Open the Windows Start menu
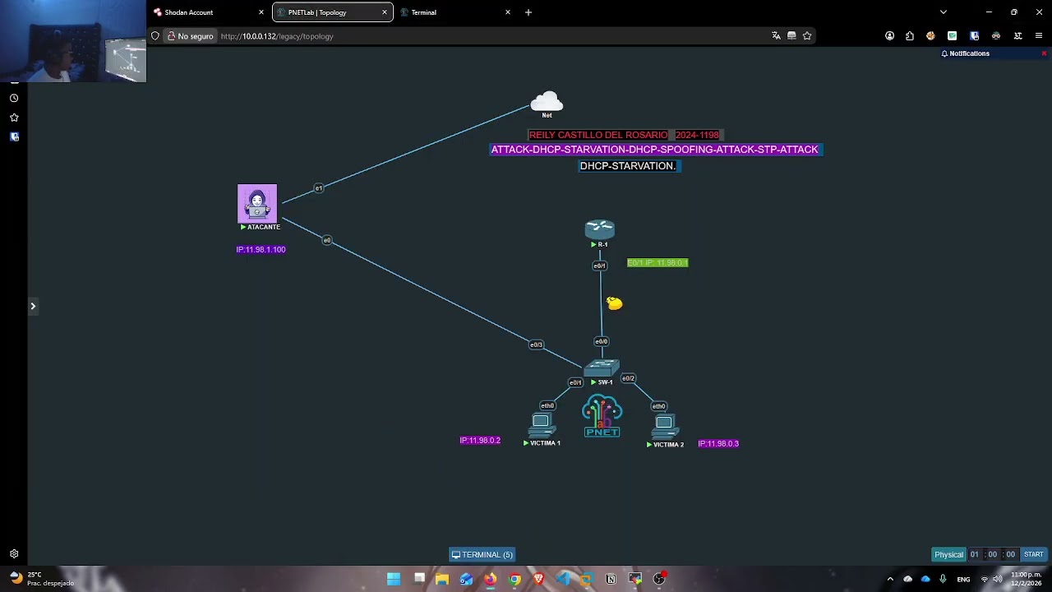1052x592 pixels. tap(394, 579)
